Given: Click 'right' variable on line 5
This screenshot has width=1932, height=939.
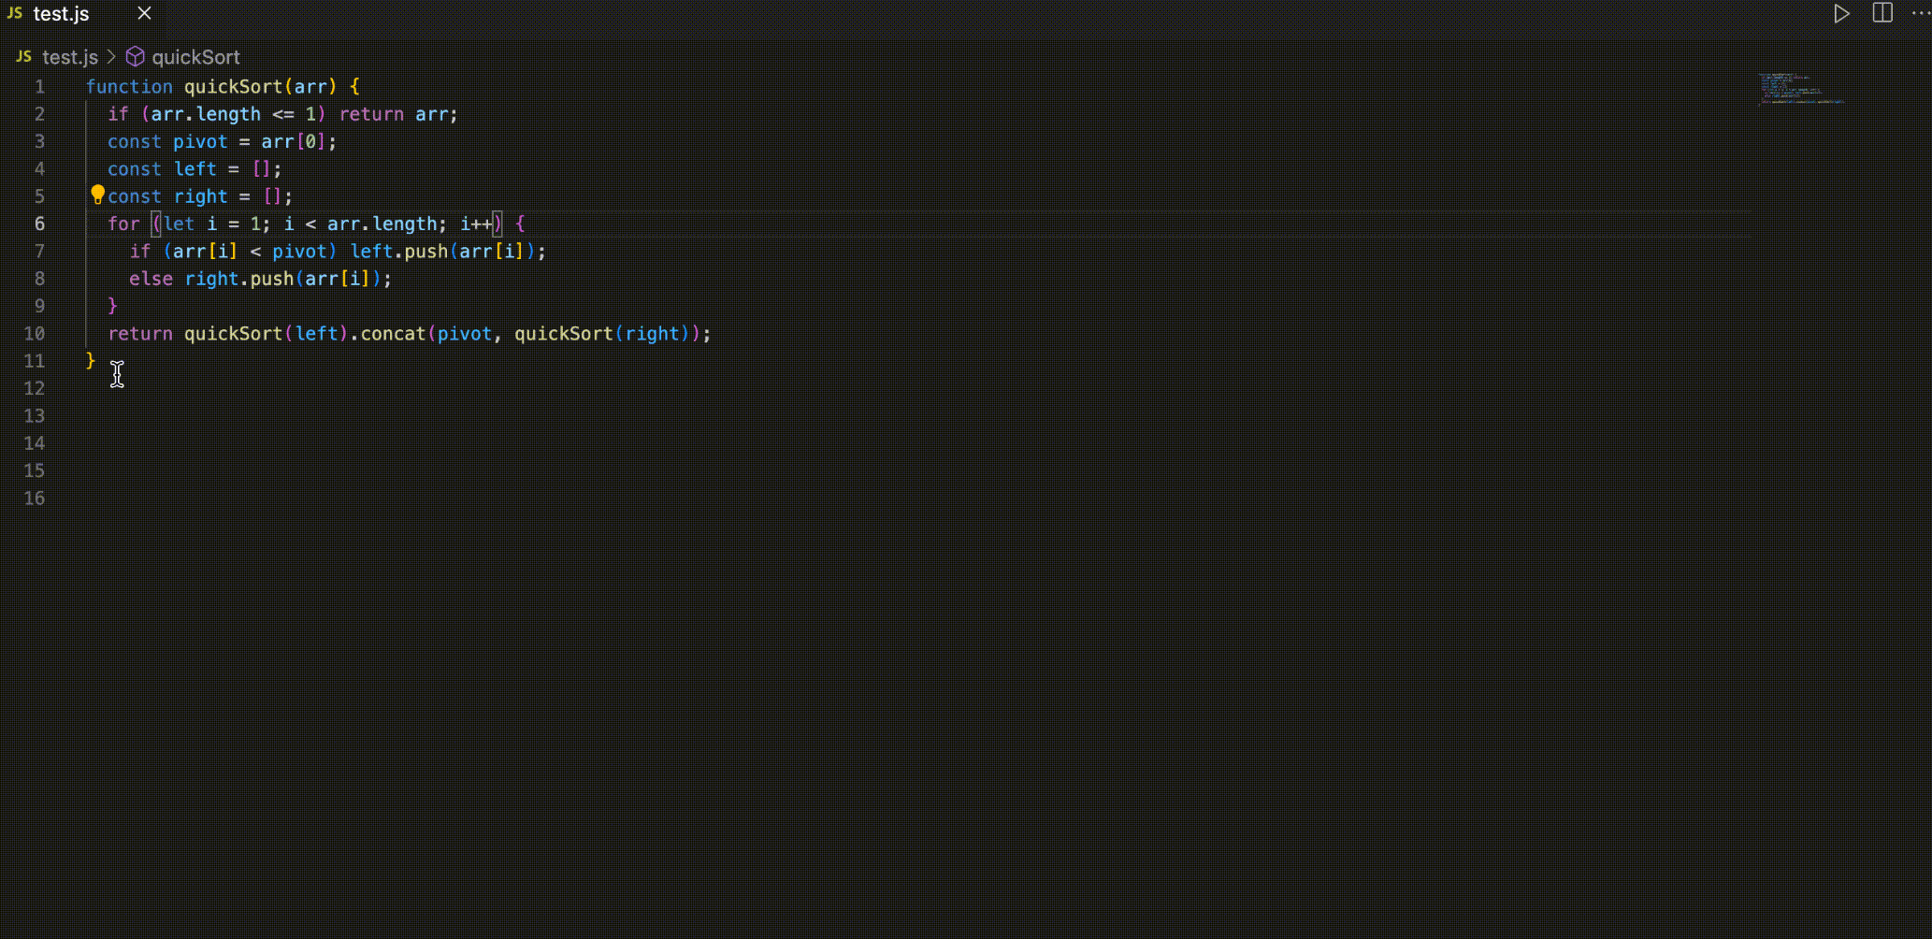Looking at the screenshot, I should [x=200, y=196].
